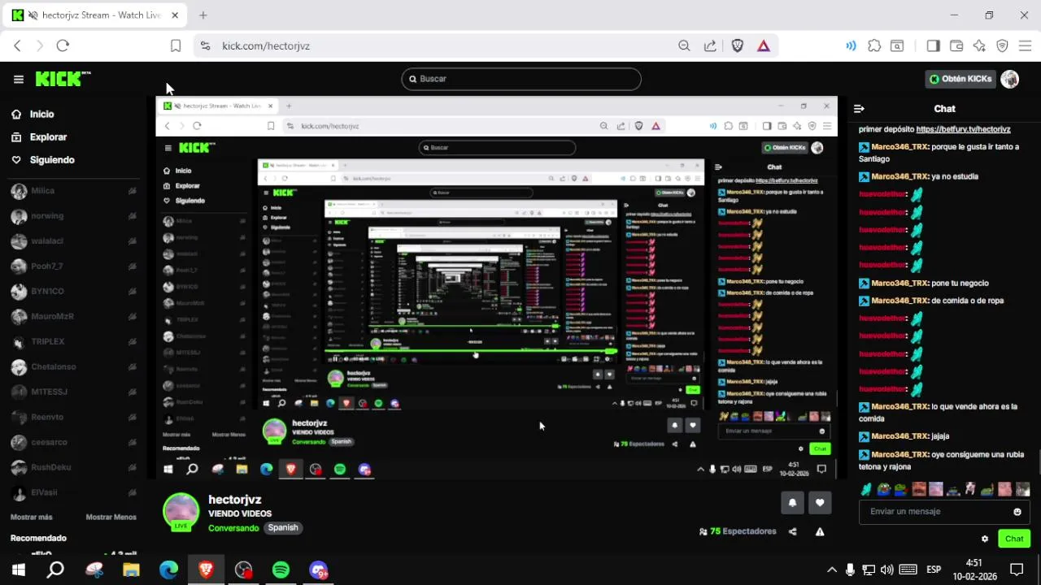The height and width of the screenshot is (585, 1041).
Task: Click hectorjvz streamer avatar with LIVE badge
Action: 181,512
